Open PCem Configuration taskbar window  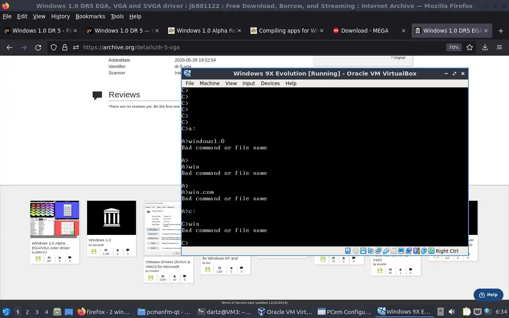click(x=344, y=312)
